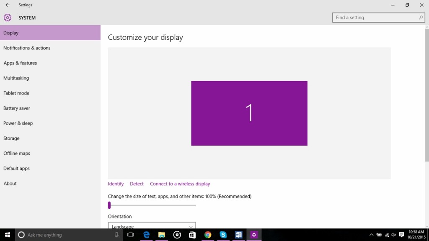The image size is (429, 241).
Task: Open Google Chrome
Action: 208,235
